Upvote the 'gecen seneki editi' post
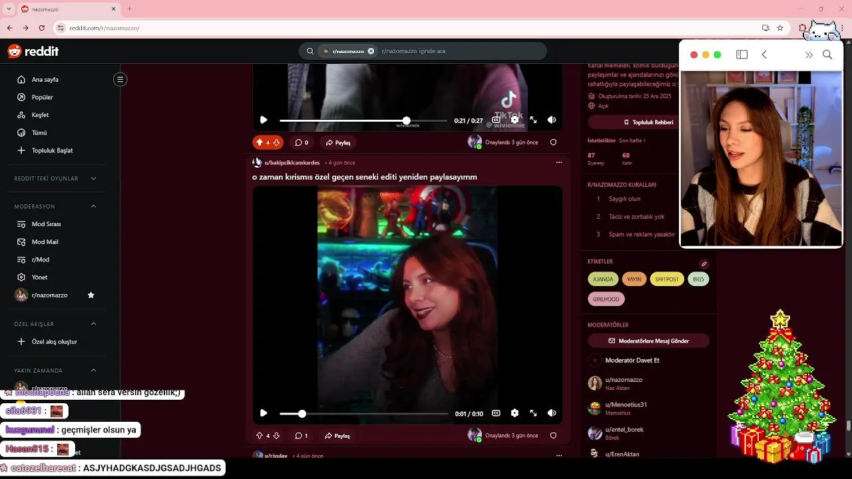This screenshot has height=479, width=852. 260,436
